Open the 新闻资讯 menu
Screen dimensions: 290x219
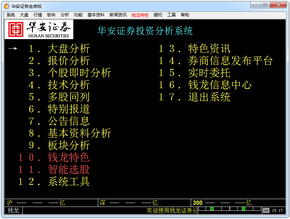(x=118, y=15)
